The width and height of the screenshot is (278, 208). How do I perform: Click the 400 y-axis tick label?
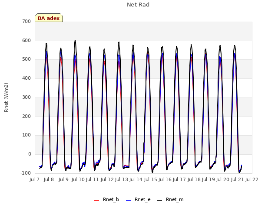26,78
